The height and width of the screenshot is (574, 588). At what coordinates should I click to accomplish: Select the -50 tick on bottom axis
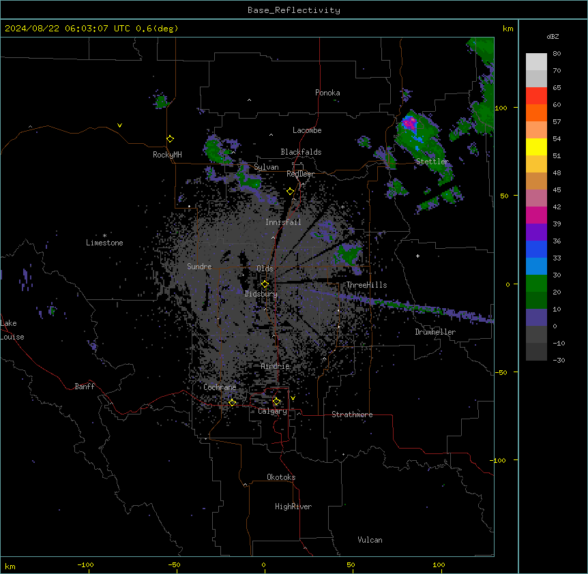coord(174,564)
